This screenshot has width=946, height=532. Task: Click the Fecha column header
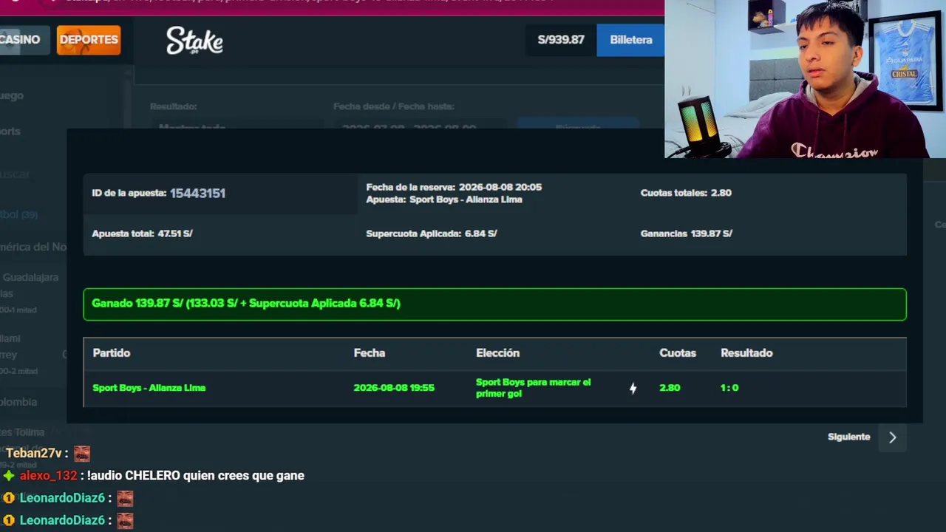tap(370, 353)
